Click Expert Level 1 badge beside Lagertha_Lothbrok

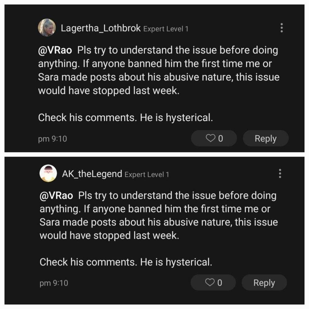(166, 29)
